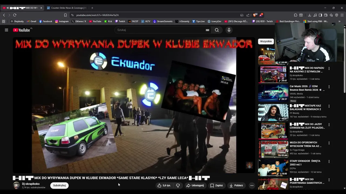The image size is (346, 194).
Task: Open menu for STARY EKWADOR ŚWIĘTA video
Action: click(x=329, y=161)
